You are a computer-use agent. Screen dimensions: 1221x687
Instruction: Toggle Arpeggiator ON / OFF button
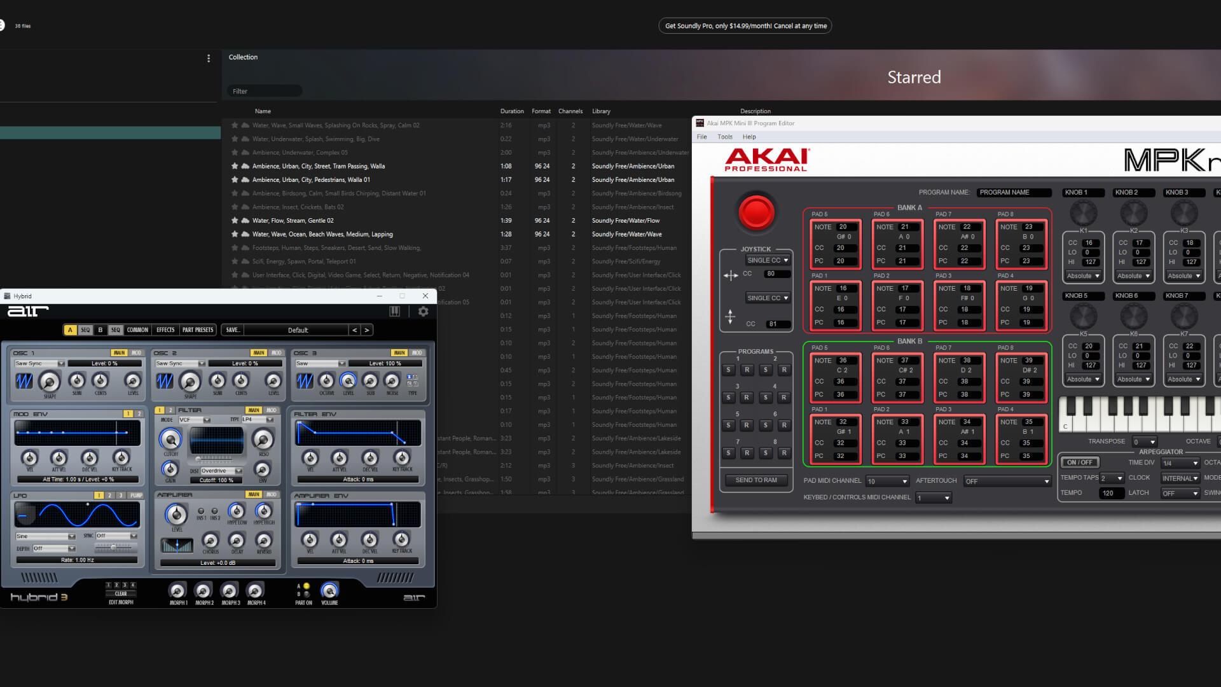coord(1080,462)
